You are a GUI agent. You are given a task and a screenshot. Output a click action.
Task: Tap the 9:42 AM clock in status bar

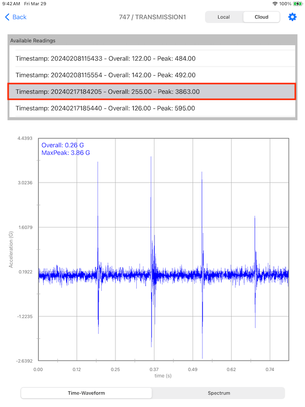(11, 4)
